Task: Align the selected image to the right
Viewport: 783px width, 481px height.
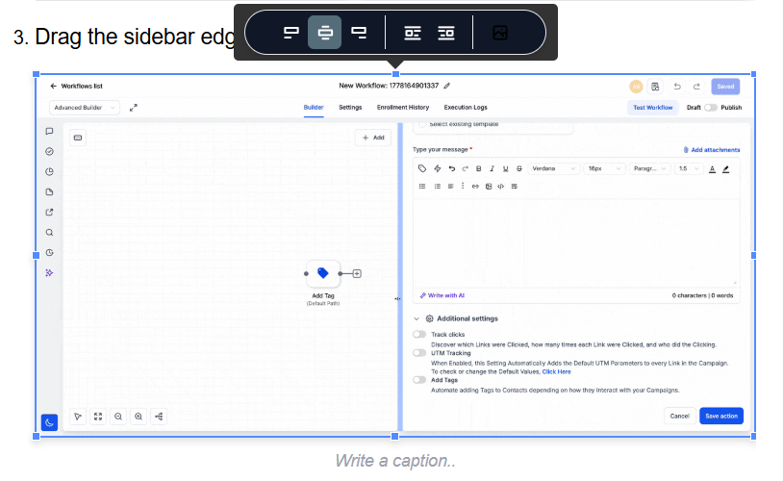Action: click(359, 33)
